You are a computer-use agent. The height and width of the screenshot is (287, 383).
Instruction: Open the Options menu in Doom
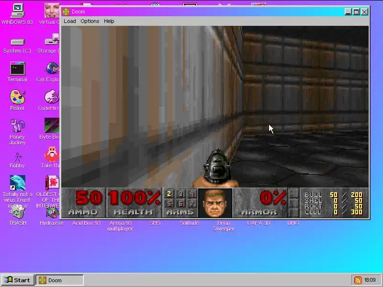tap(90, 21)
